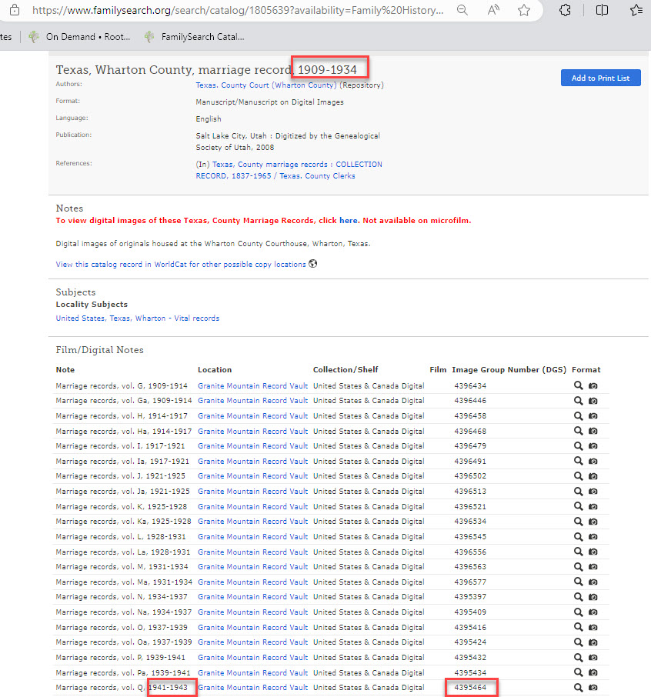Click the 'Image Group Number (DGS)' column header
Viewport: 651px width, 697px height.
509,370
